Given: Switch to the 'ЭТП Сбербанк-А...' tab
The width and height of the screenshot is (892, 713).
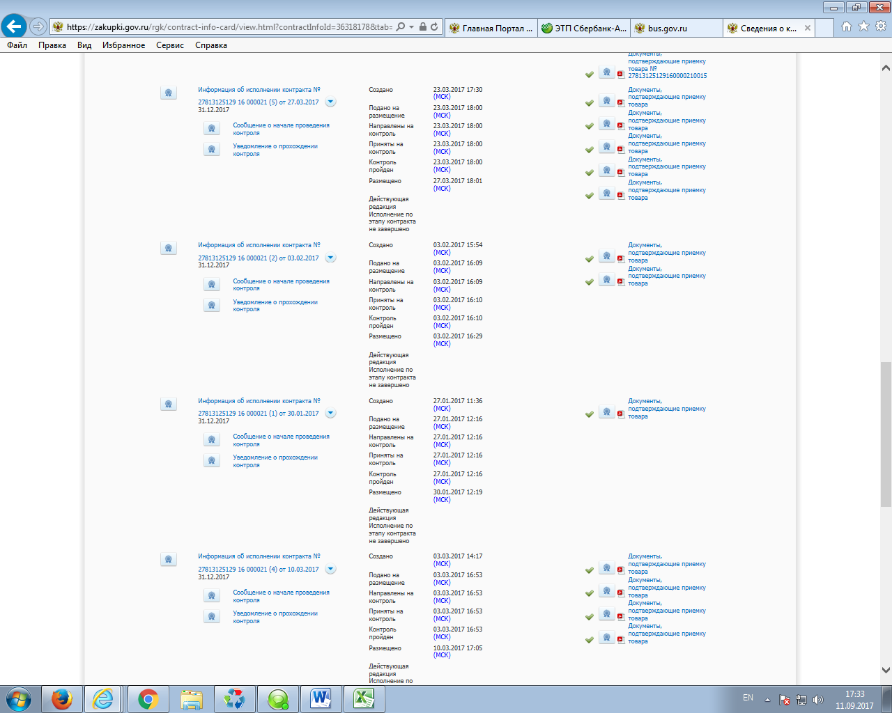Looking at the screenshot, I should [x=584, y=29].
